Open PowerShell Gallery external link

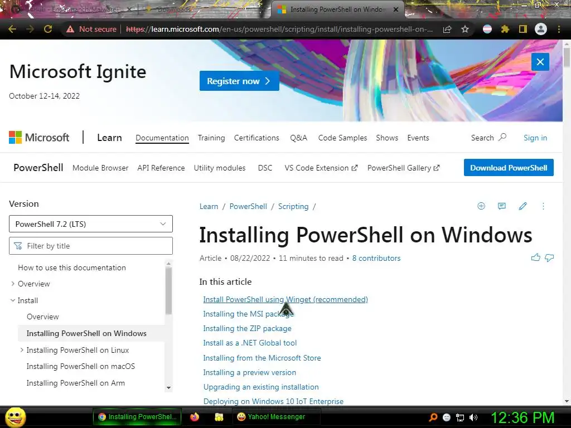coord(403,168)
